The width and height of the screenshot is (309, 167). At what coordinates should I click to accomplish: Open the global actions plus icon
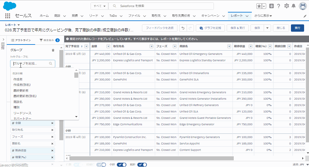click(x=272, y=6)
